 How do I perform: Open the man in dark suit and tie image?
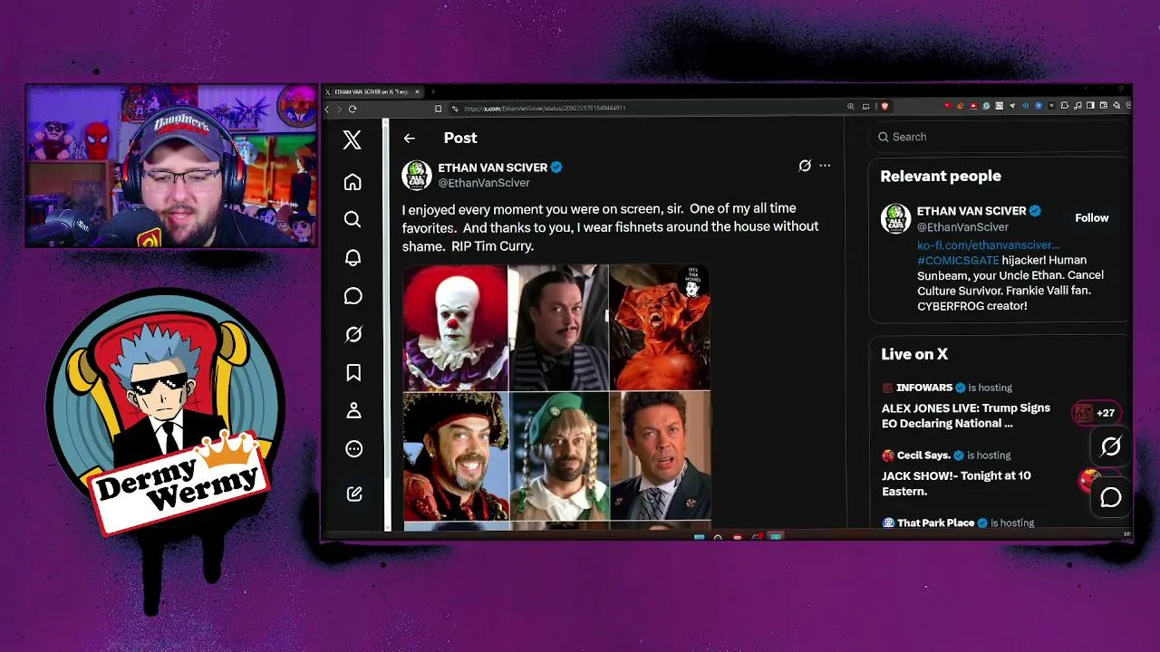pyautogui.click(x=558, y=328)
